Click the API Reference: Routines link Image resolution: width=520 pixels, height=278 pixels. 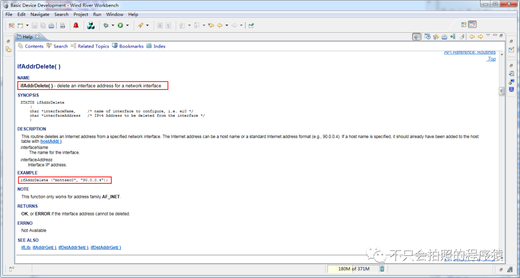coord(470,52)
